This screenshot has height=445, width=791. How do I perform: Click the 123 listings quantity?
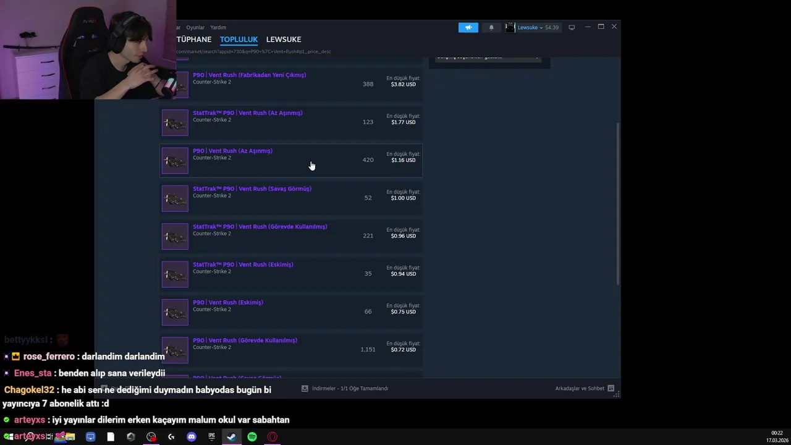[368, 122]
